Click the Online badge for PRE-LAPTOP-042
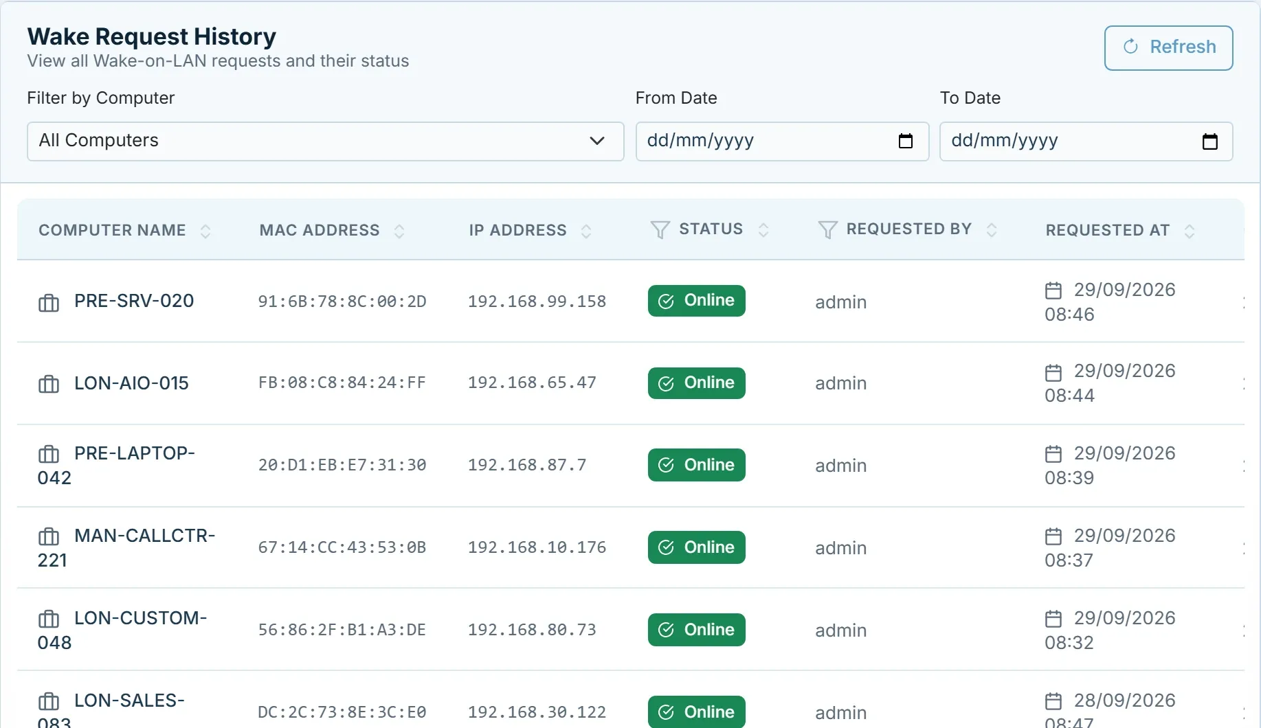This screenshot has height=728, width=1261. 696,465
